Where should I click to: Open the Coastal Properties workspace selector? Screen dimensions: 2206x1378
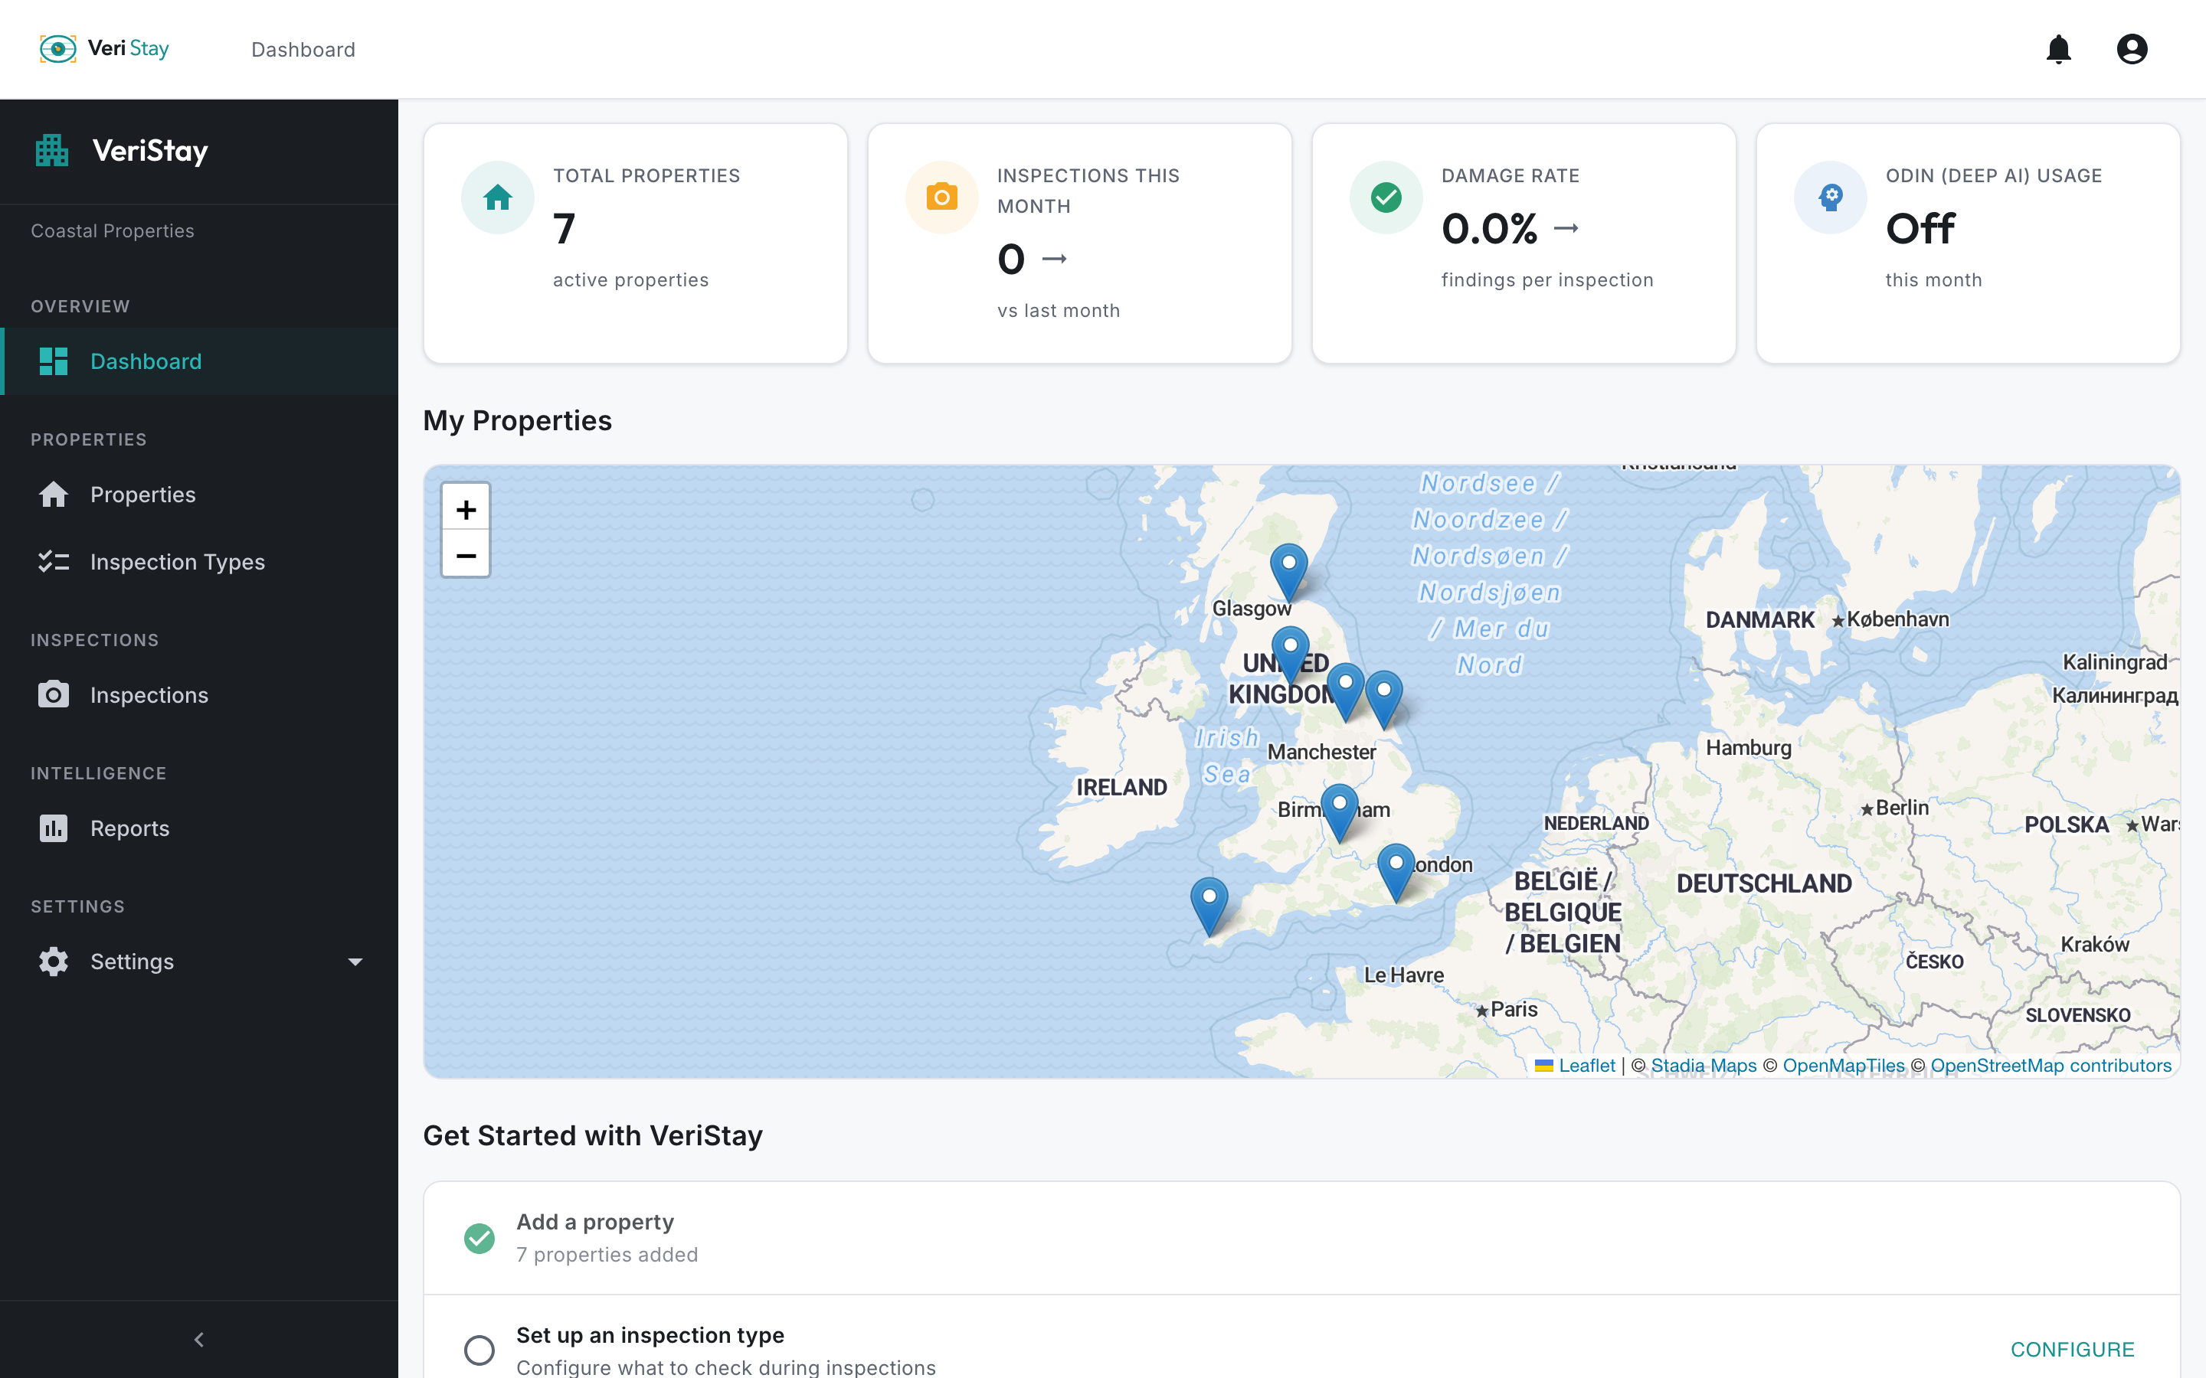coord(112,230)
